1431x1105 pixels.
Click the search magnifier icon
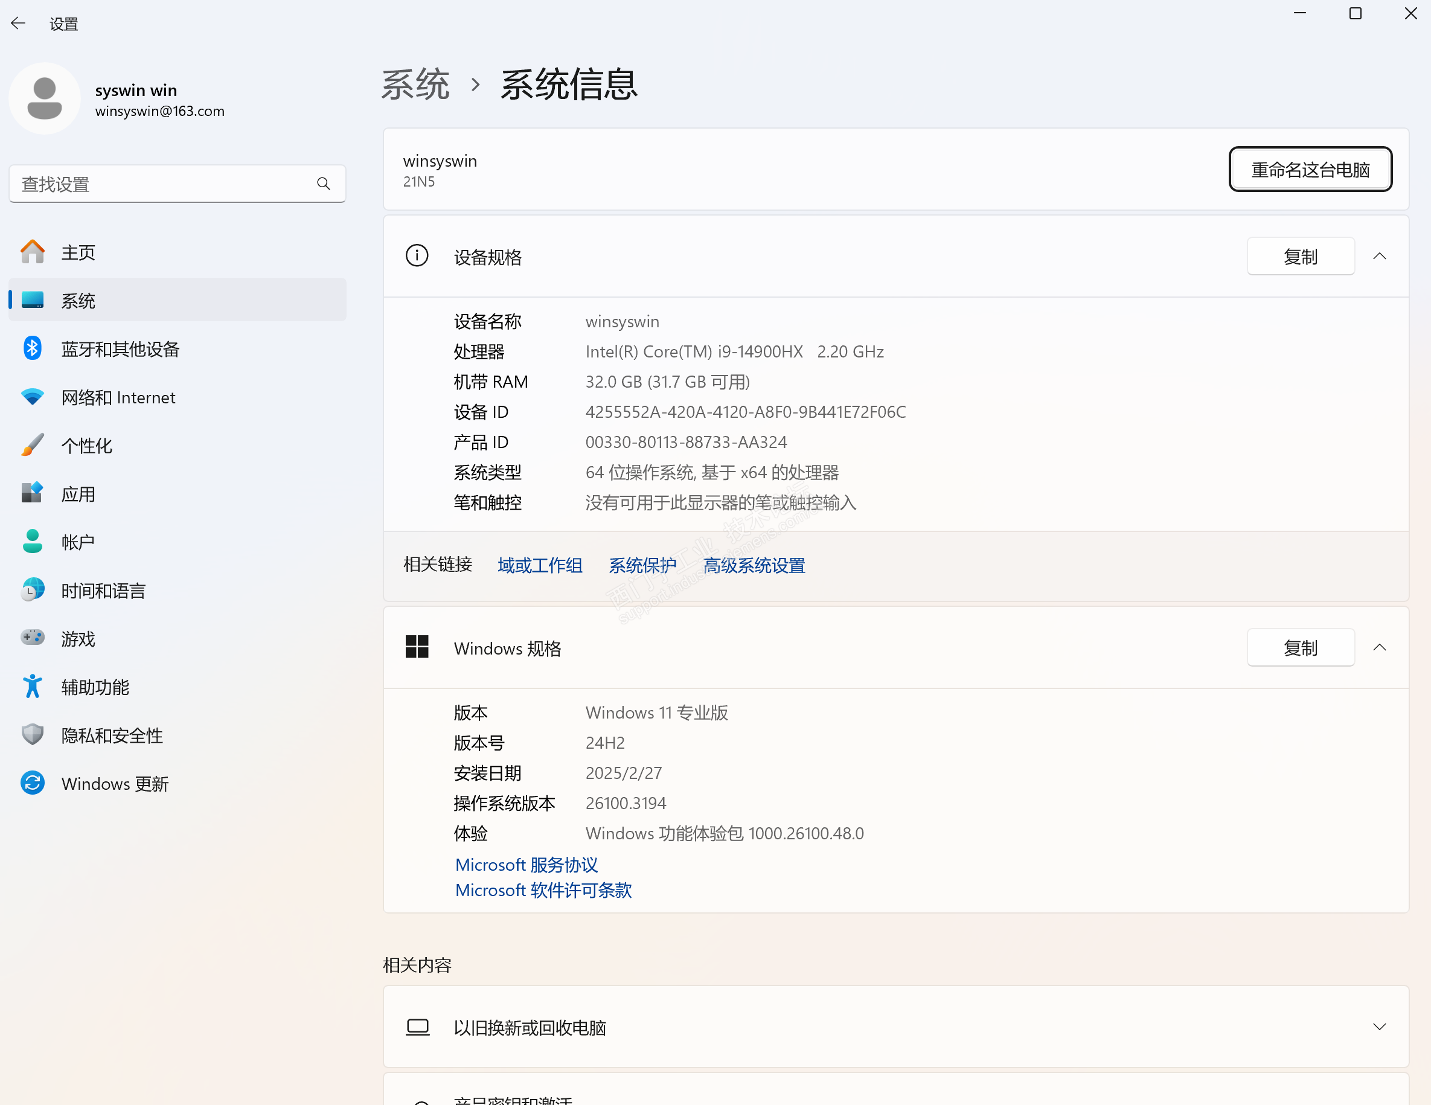(x=323, y=184)
